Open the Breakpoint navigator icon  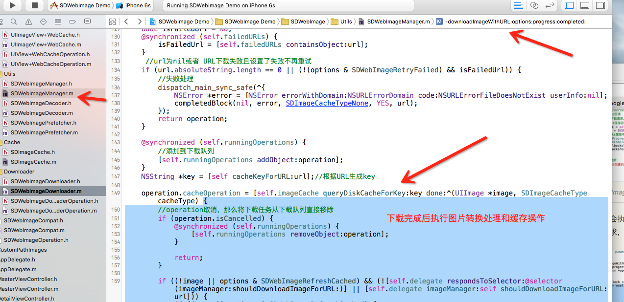72,22
